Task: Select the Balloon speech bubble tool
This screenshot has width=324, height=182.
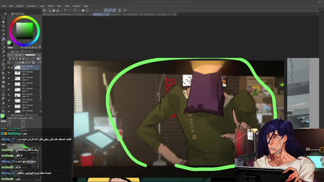Action: click(3, 107)
